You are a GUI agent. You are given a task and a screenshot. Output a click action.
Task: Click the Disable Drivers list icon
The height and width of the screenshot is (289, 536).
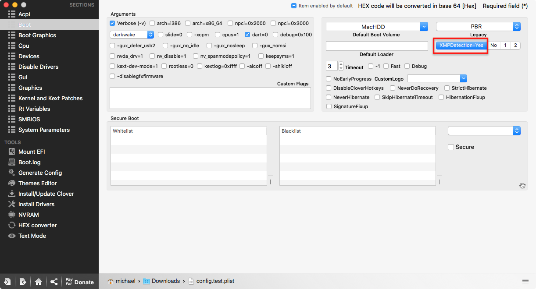[11, 67]
